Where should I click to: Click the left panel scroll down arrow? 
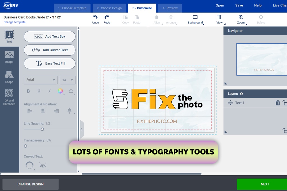tap(78, 171)
